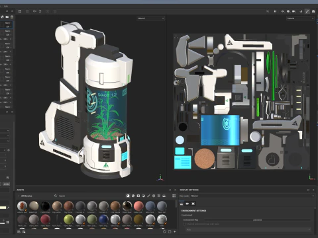Close the Display Settings panel
The width and height of the screenshot is (318, 238).
[x=313, y=190]
